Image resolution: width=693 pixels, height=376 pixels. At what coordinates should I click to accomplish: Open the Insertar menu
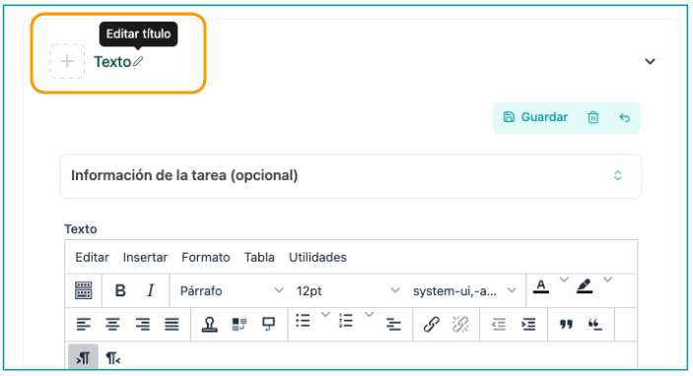click(x=145, y=257)
